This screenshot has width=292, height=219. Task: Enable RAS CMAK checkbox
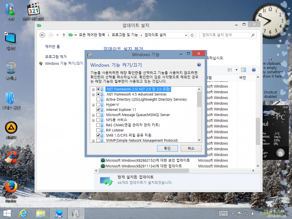tap(98, 125)
